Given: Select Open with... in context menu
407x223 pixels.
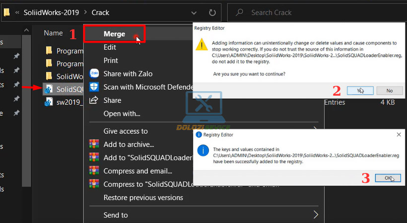Looking at the screenshot, I should tap(122, 113).
